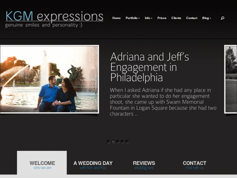
Task: Open the Contact link in navigation
Action: 192,18
